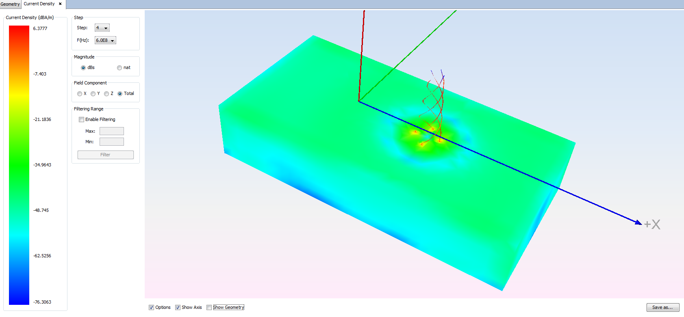Disable the Show Axis checkbox
This screenshot has height=317, width=684.
pyautogui.click(x=178, y=308)
